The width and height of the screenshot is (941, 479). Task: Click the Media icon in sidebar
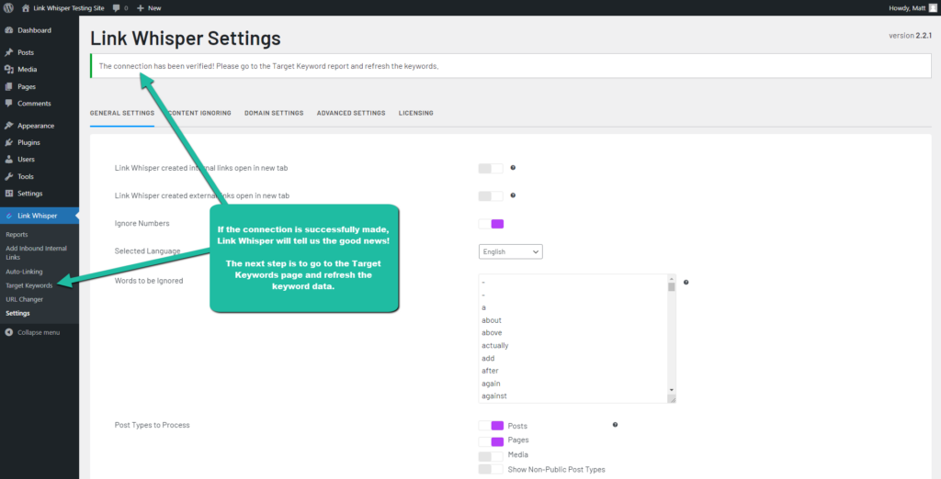click(x=9, y=70)
